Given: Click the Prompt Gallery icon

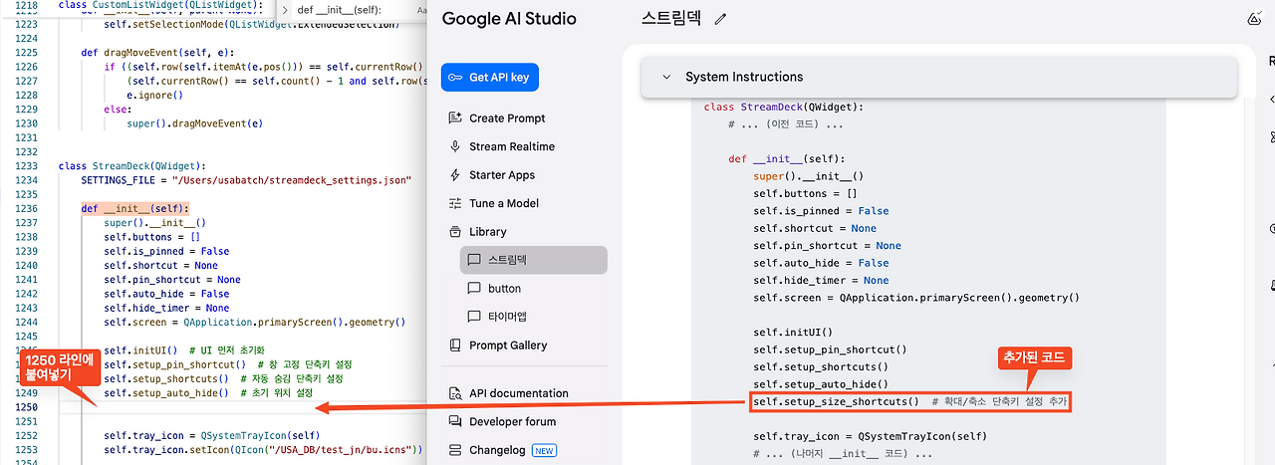Looking at the screenshot, I should click(x=455, y=346).
